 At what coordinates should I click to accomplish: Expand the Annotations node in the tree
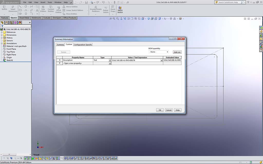point(2,44)
